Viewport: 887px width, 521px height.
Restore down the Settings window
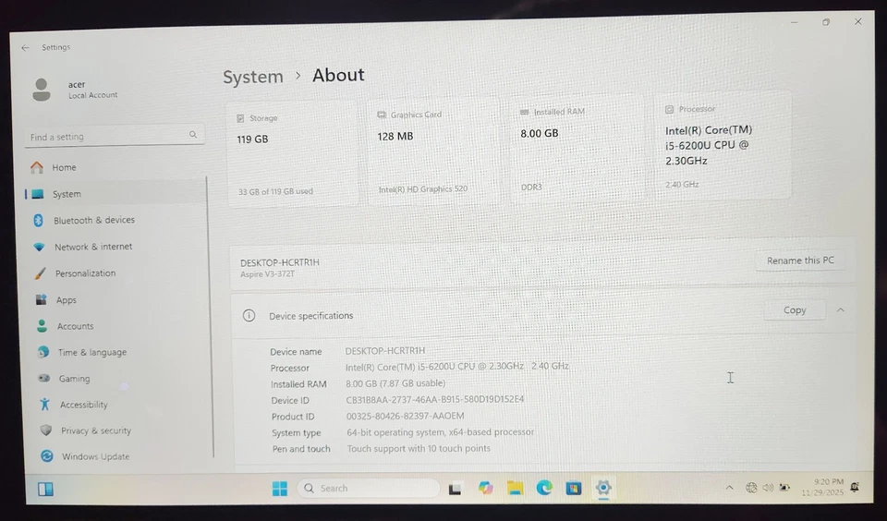point(826,22)
